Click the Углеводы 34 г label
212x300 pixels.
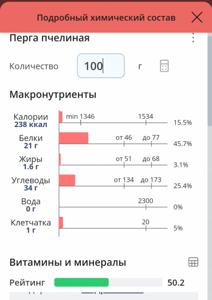coord(31,184)
